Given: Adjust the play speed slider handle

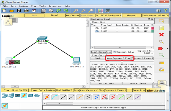Looking at the screenshot, I should pos(122,62).
